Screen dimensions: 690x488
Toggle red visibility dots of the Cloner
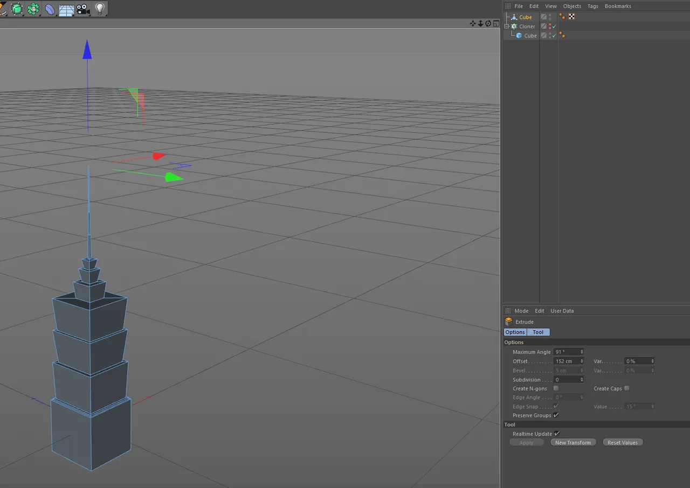pos(550,26)
